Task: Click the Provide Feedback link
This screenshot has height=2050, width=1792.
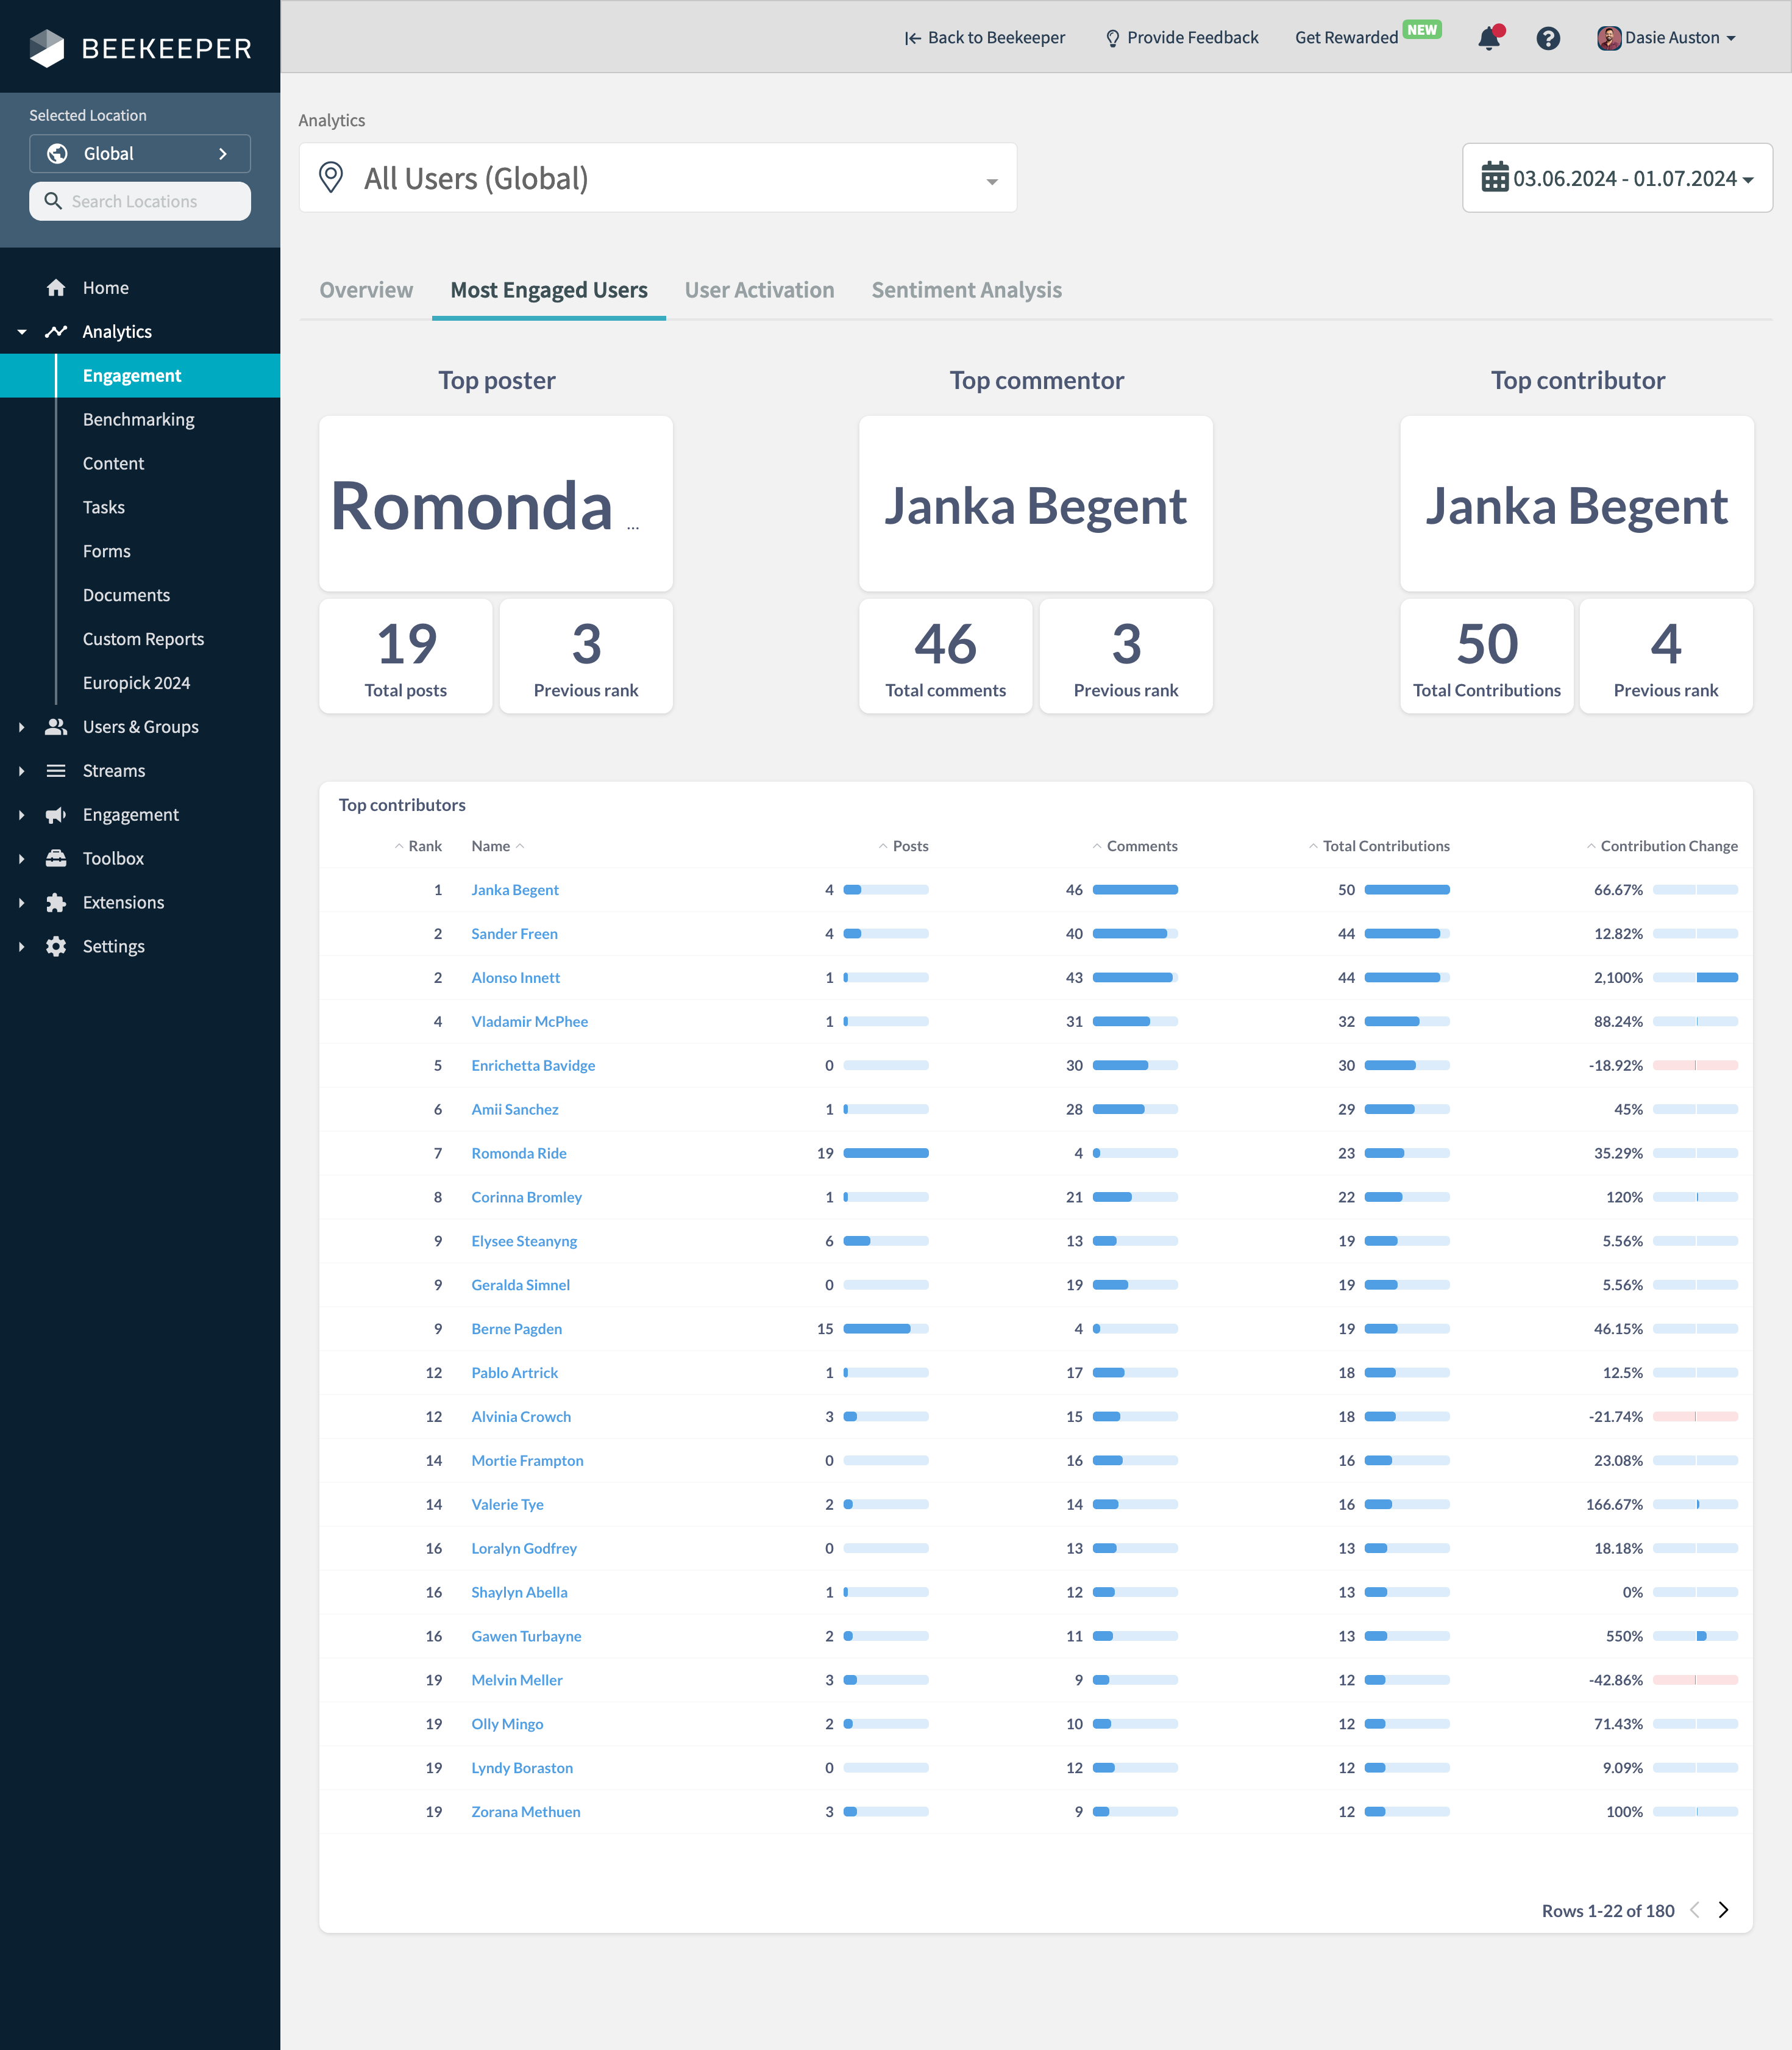Action: (x=1182, y=38)
